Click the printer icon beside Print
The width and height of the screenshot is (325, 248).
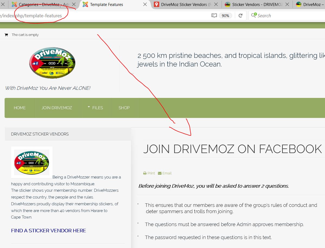(x=145, y=173)
